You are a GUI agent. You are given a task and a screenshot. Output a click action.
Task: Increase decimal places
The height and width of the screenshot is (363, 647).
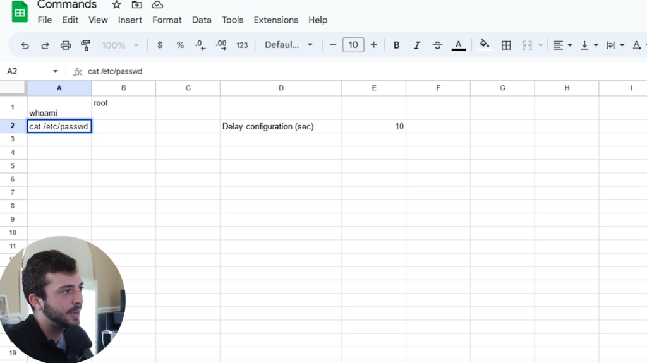(221, 45)
